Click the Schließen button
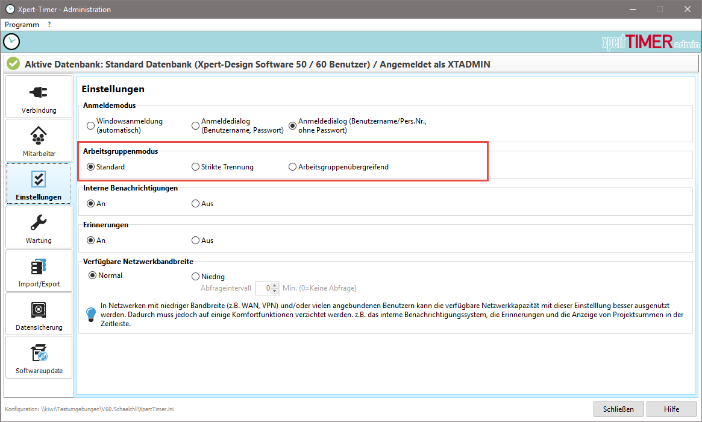This screenshot has width=702, height=422. [618, 409]
